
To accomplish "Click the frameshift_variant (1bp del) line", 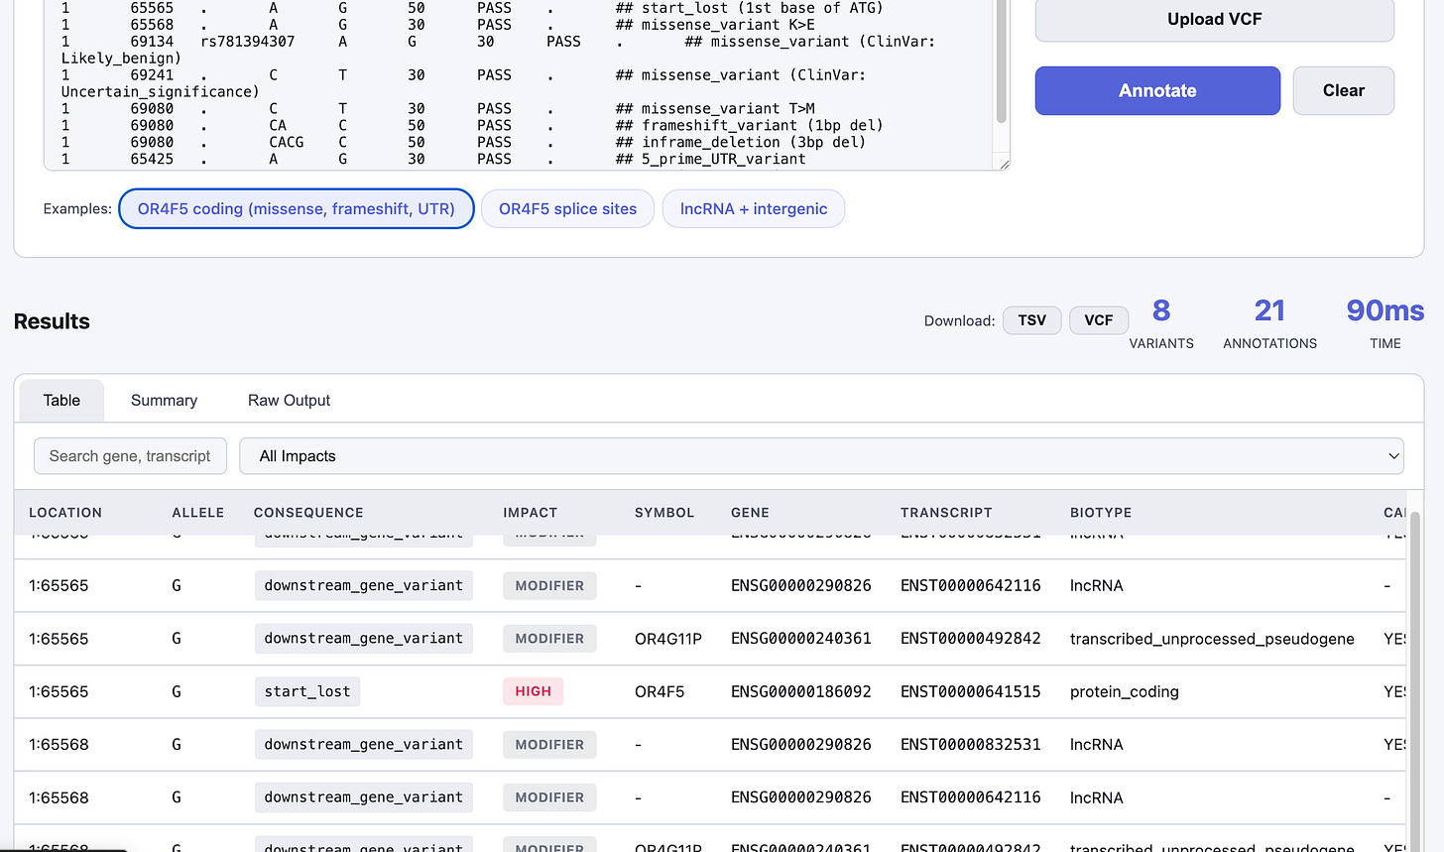I will click(x=472, y=125).
